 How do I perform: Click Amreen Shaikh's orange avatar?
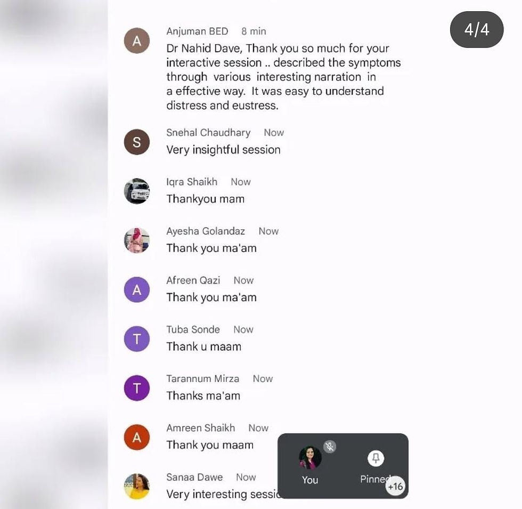click(137, 437)
